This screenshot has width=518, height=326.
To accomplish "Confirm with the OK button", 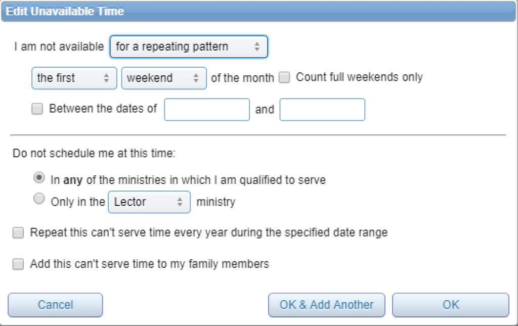I will [451, 305].
